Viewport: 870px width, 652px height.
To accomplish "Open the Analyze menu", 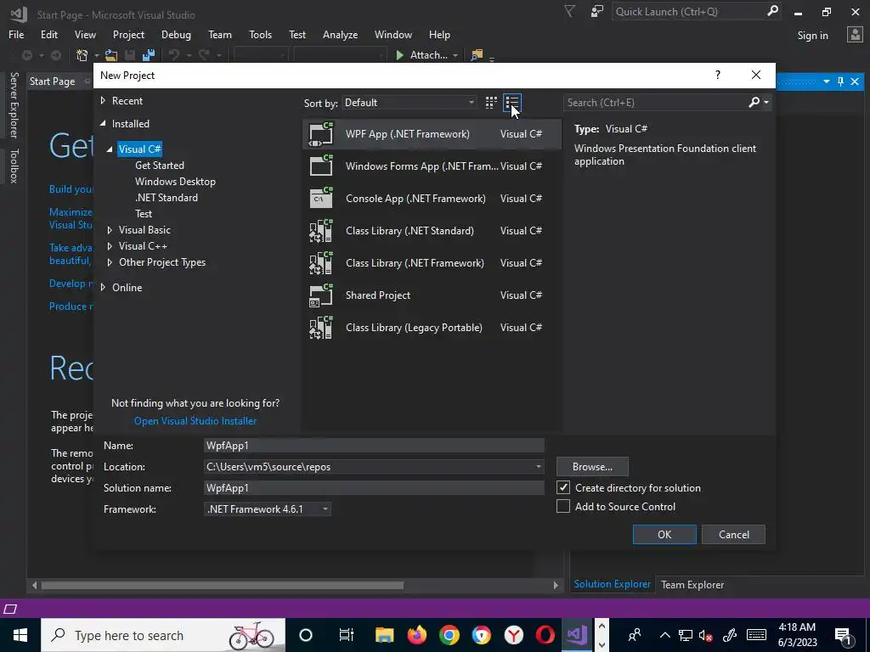I will coord(340,34).
